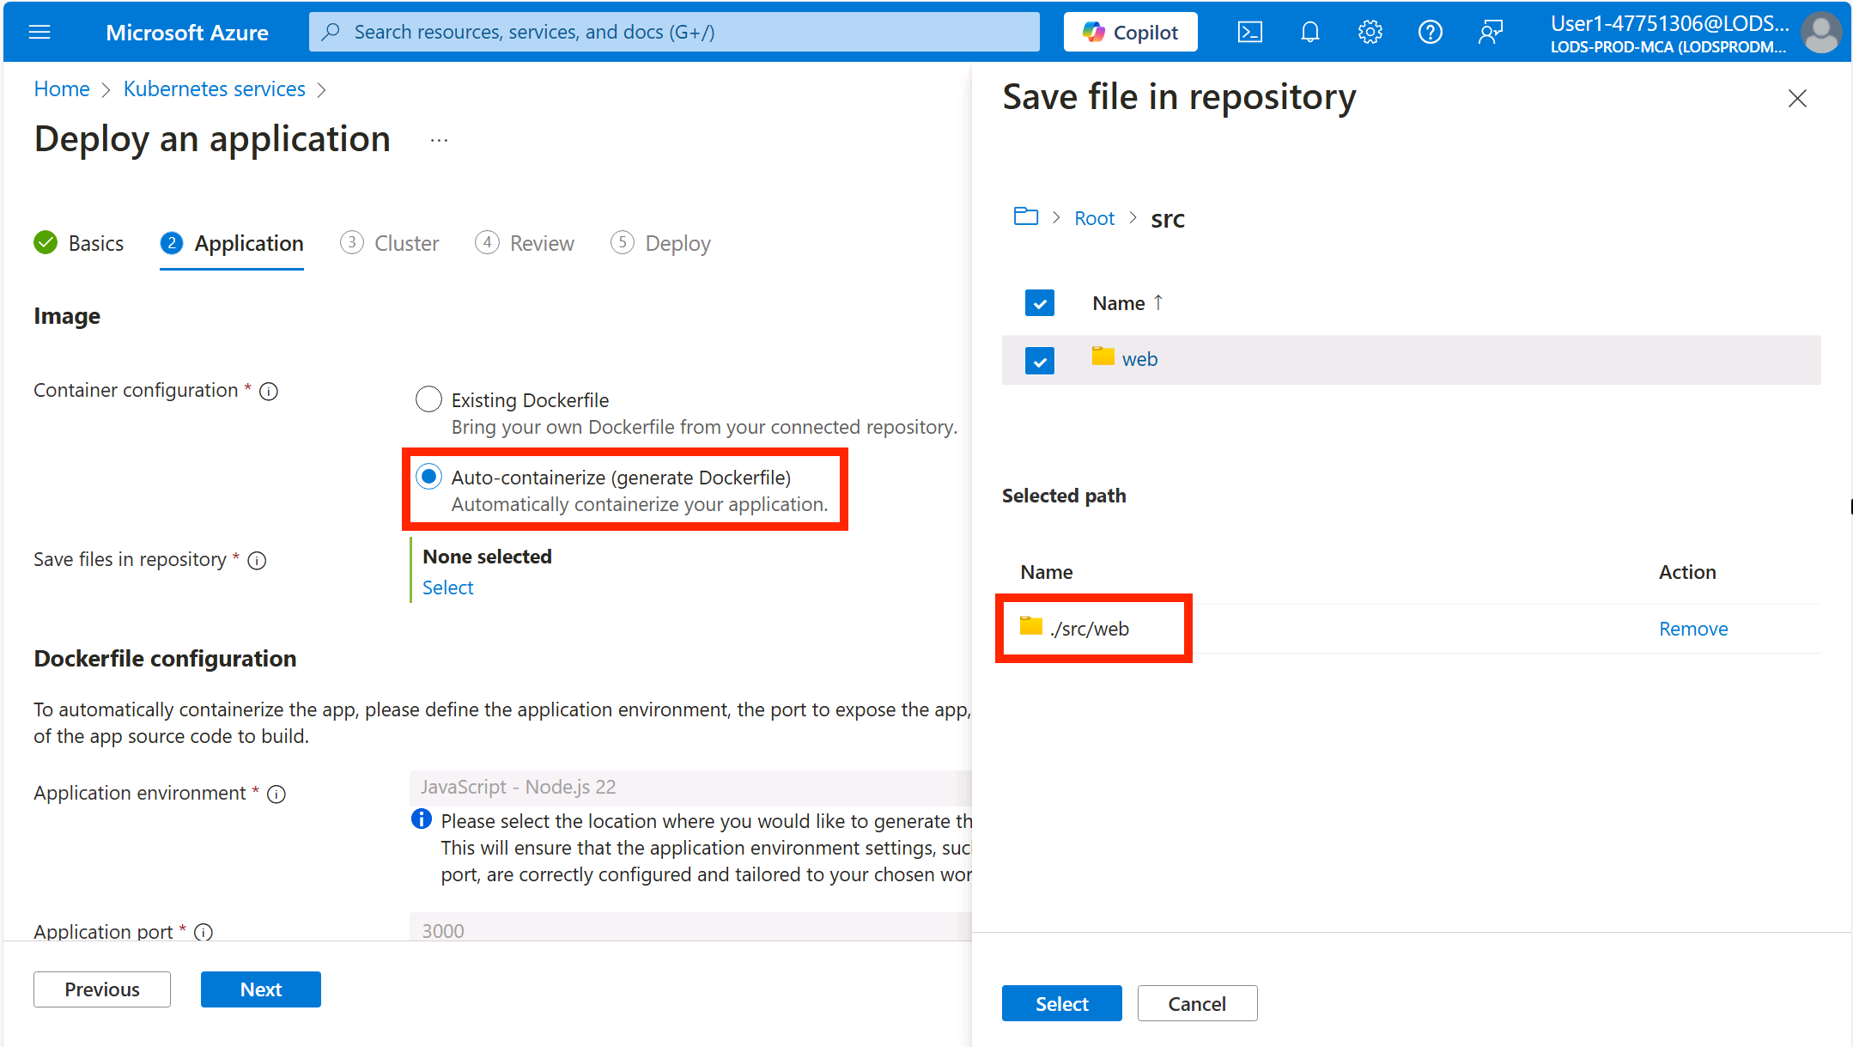The image size is (1853, 1047).
Task: Toggle the web folder checkbox
Action: point(1040,361)
